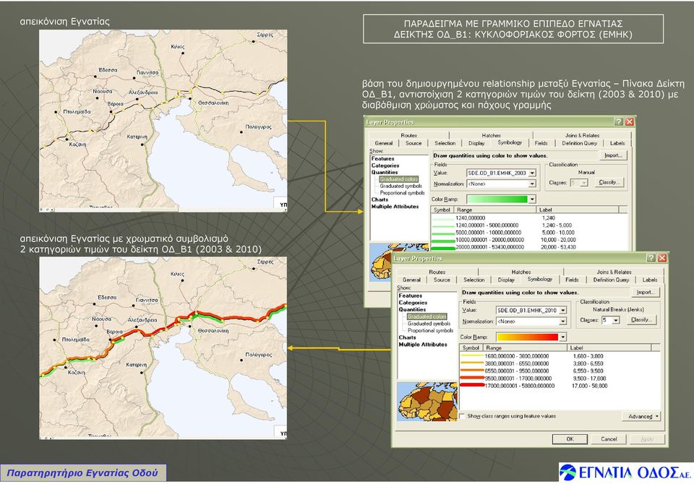This screenshot has width=694, height=484.
Task: Open the Definition Query tab in the 2010 dialog
Action: (611, 280)
